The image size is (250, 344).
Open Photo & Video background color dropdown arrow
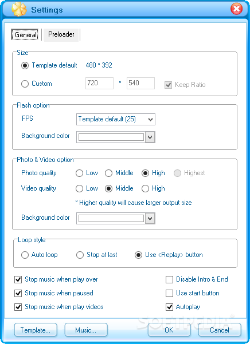click(x=150, y=218)
